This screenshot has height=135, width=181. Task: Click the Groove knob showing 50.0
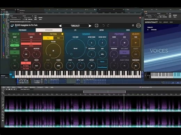click(37, 66)
